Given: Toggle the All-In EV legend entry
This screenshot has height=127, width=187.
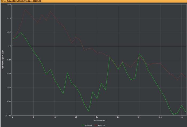Looking at the screenshot, I should [100, 125].
